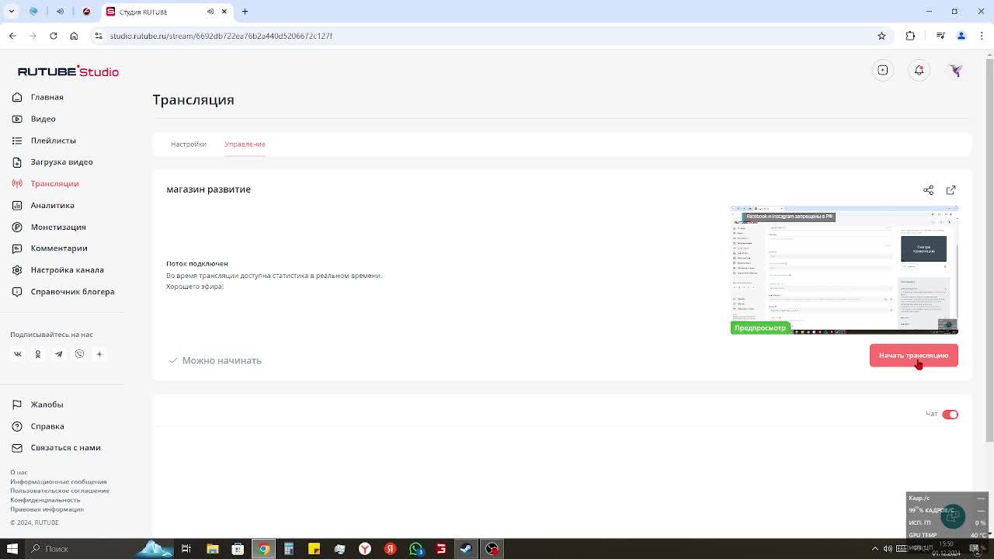Open the Главная page in the sidebar
994x559 pixels.
[47, 97]
